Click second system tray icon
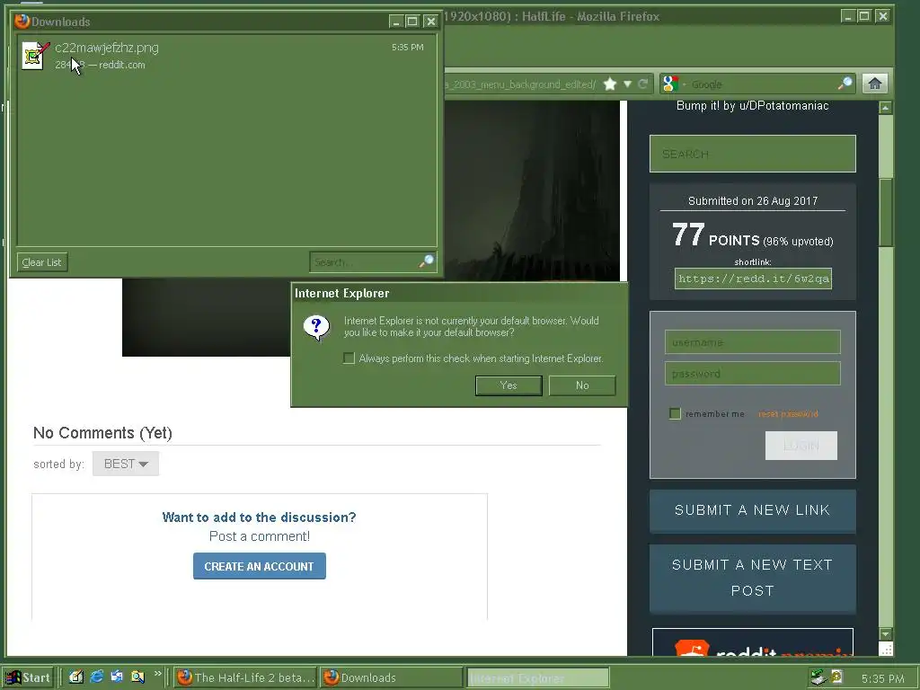The image size is (920, 690). [837, 677]
